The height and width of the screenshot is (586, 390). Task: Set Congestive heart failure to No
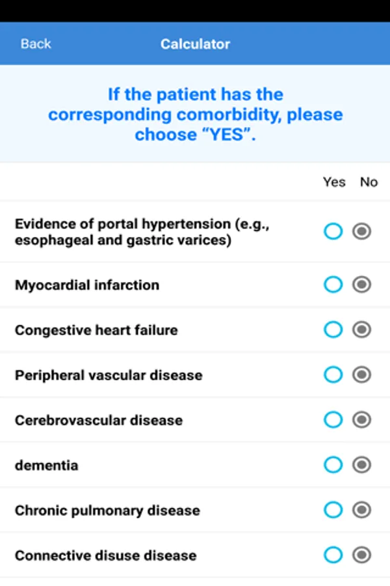(x=362, y=329)
